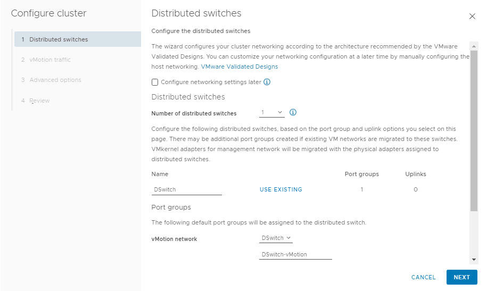Open the VMware Validated Designs link
Image resolution: width=487 pixels, height=291 pixels.
[x=240, y=67]
